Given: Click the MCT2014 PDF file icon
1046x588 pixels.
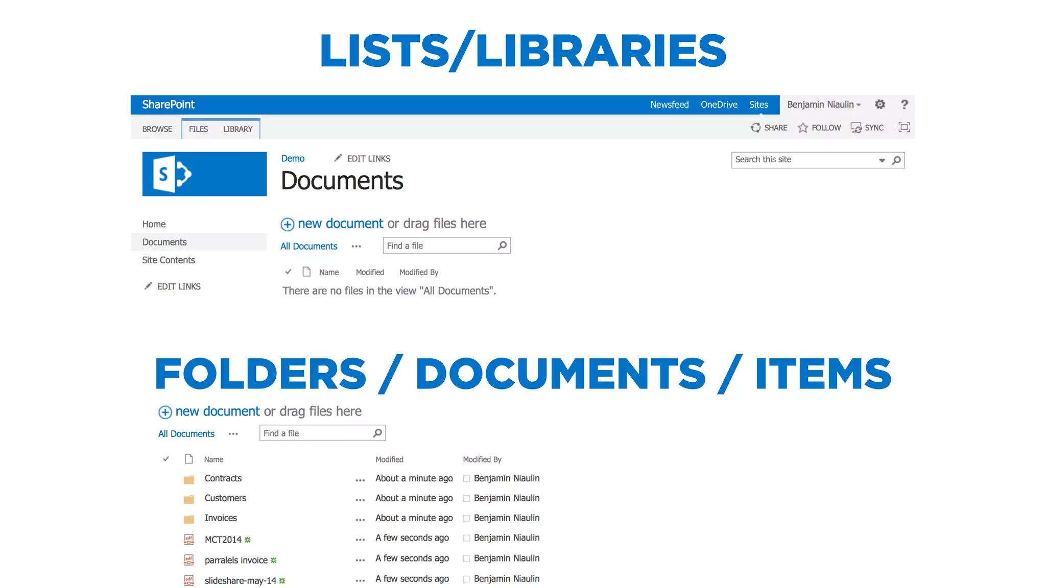Looking at the screenshot, I should 189,539.
